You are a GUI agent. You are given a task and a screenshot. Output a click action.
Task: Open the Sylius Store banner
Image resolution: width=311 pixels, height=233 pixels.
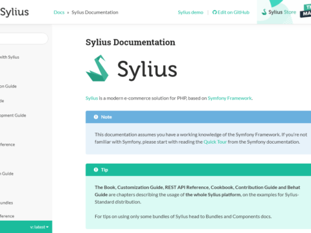pyautogui.click(x=278, y=12)
